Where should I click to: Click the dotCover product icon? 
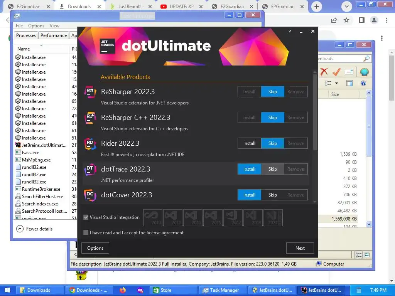pos(90,195)
